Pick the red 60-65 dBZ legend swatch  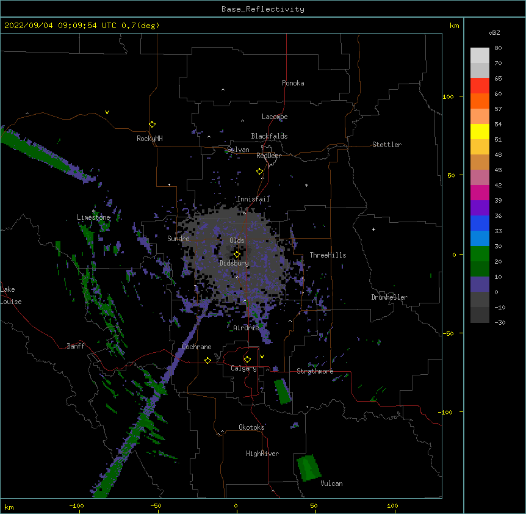tap(480, 86)
